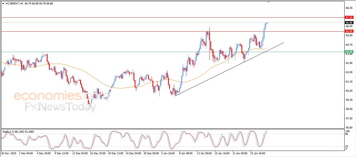The image size is (356, 157).
Task: Click the #C-BRENT,H4 symbol title text
Action: point(14,3)
